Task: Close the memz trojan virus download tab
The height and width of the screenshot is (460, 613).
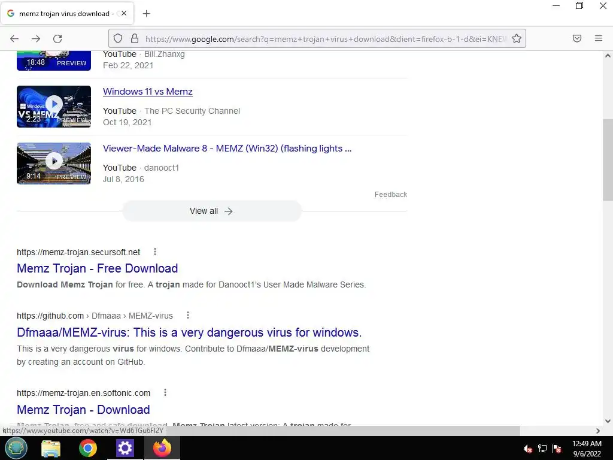Action: (124, 13)
